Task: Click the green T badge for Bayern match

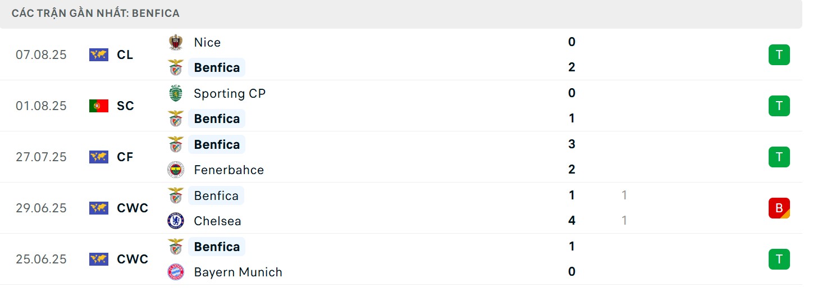Action: 779,259
